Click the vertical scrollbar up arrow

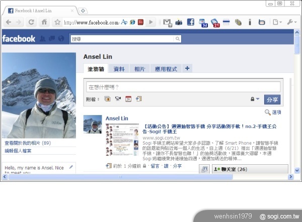297,32
